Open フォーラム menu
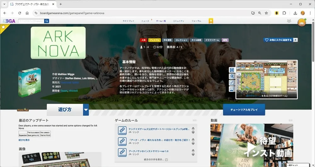The width and height of the screenshot is (315, 167). click(196, 21)
